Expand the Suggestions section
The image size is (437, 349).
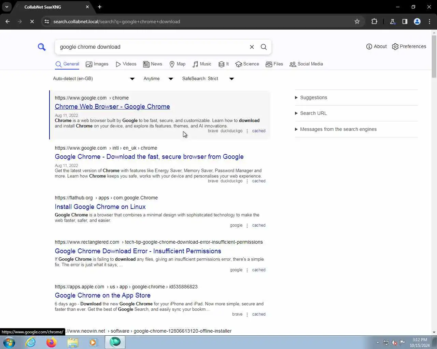tap(311, 97)
